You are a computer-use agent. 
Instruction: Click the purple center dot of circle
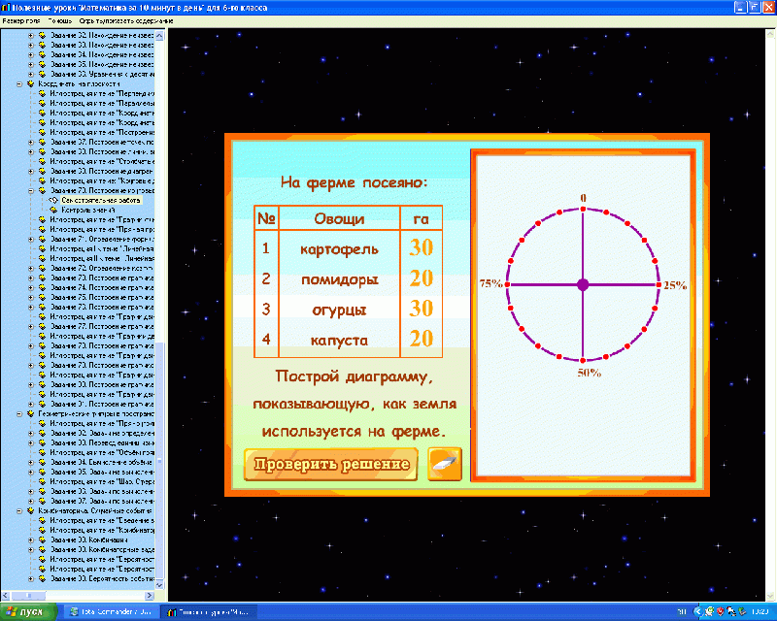583,284
